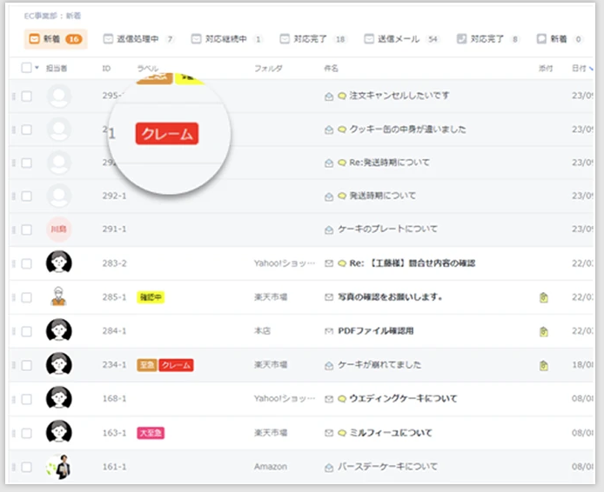Toggle the select-all checkbox in header

coord(26,68)
